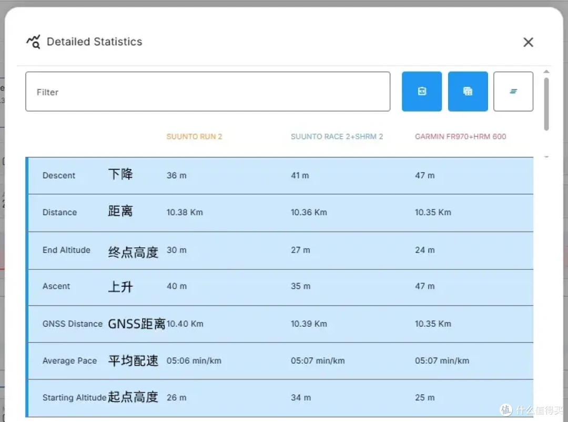Select the SUUNTO RUN 2 column header

coord(194,137)
